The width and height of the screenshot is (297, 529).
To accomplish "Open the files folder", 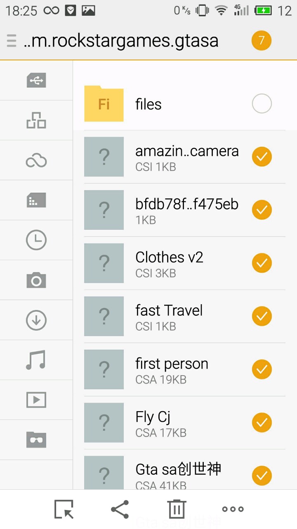I will [x=148, y=104].
